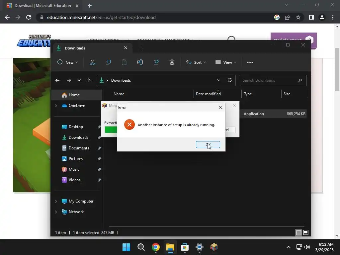The width and height of the screenshot is (340, 255).
Task: Click OK in the Error dialog
Action: click(208, 145)
